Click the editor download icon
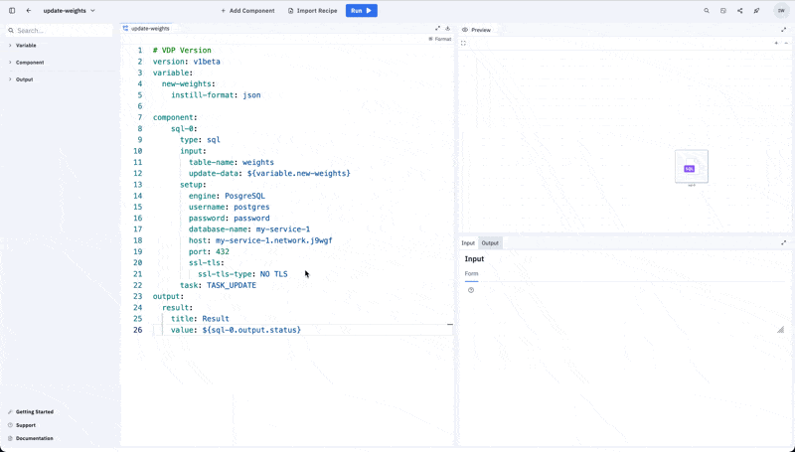Image resolution: width=795 pixels, height=452 pixels. (x=447, y=29)
